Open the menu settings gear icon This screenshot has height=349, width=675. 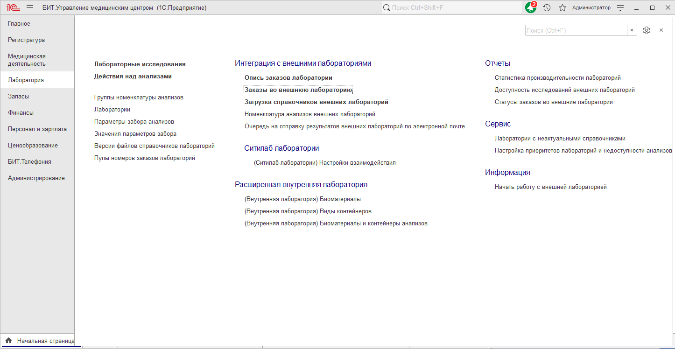(646, 30)
